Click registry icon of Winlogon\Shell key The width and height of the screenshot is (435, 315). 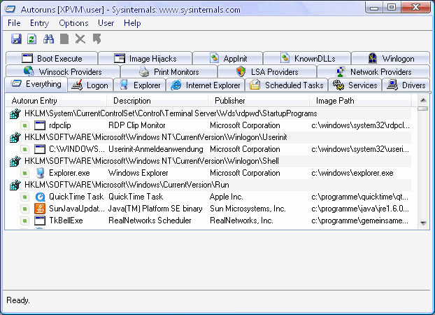(15, 161)
